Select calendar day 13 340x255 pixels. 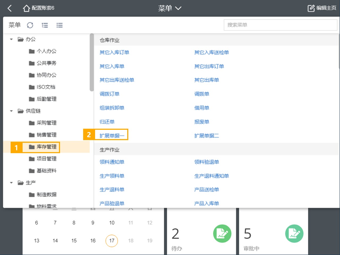[37, 241]
